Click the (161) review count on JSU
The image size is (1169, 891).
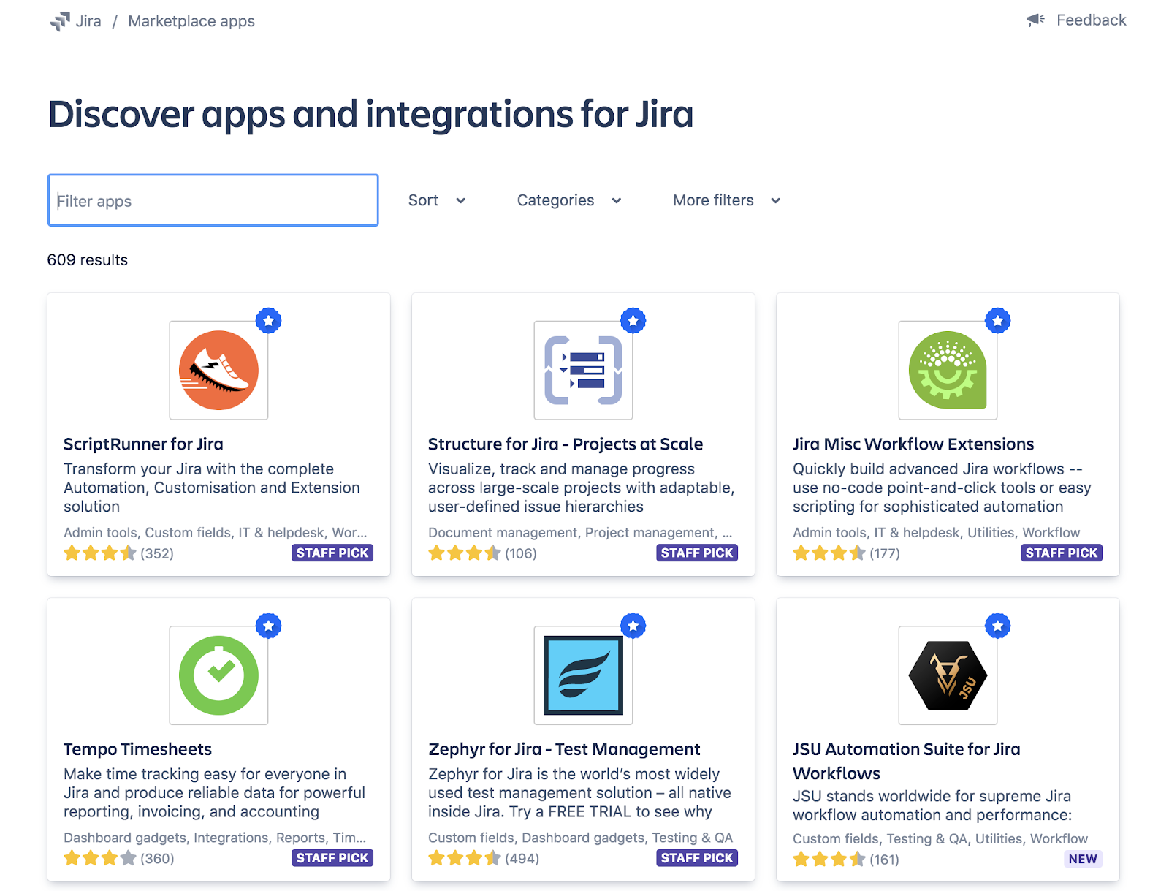(885, 860)
